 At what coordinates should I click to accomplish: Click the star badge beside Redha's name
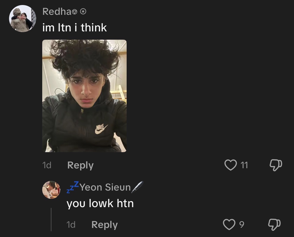pyautogui.click(x=83, y=12)
